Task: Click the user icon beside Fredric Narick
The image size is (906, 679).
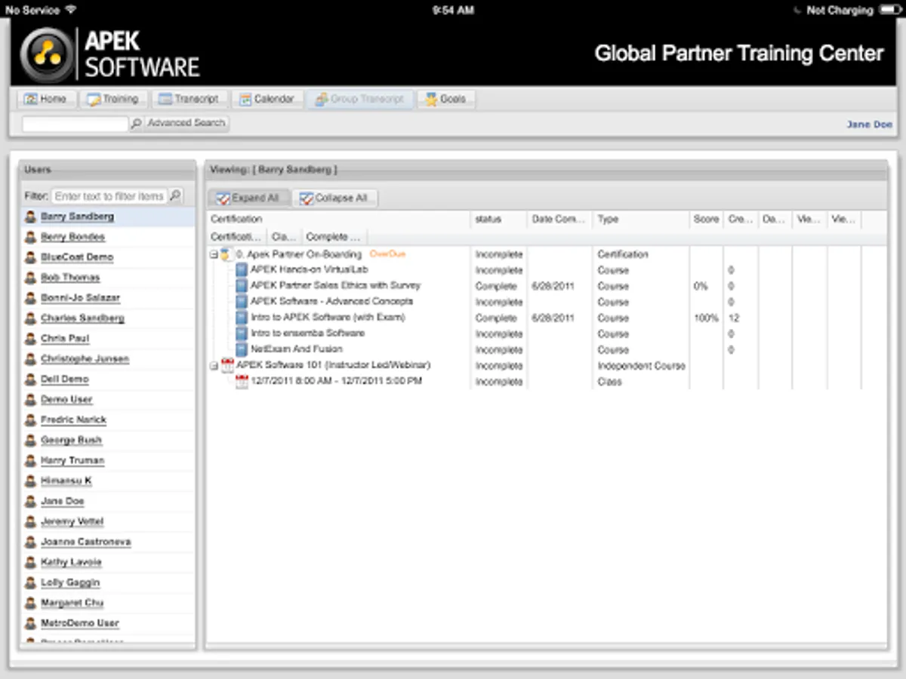Action: click(x=30, y=420)
